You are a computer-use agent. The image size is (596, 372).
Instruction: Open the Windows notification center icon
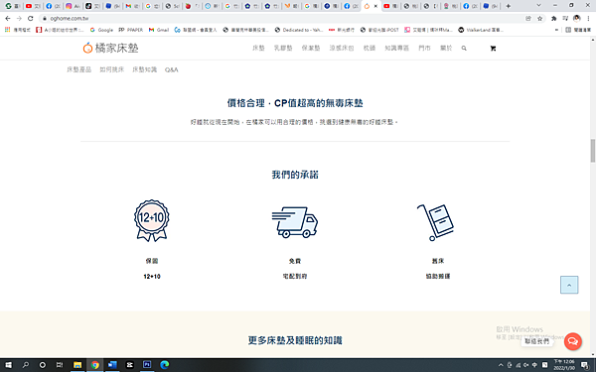point(585,365)
